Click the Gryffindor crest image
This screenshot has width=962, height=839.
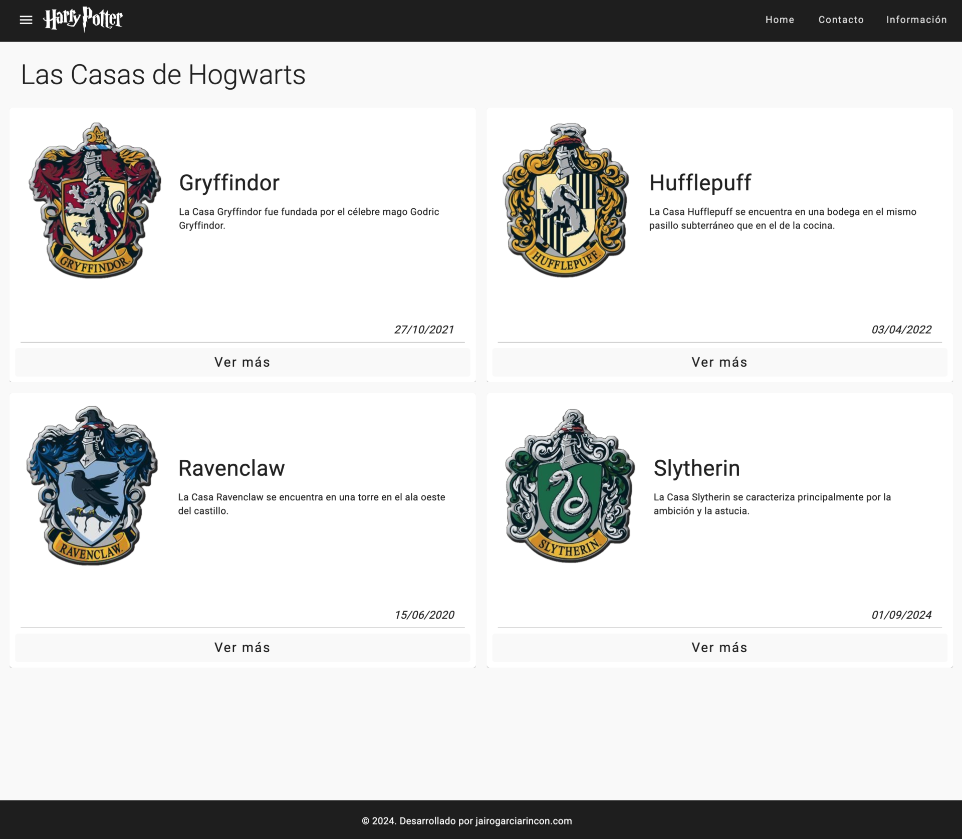click(95, 200)
